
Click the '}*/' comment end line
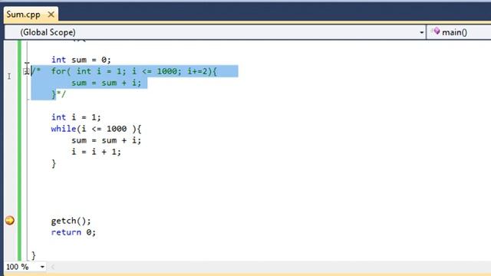[x=59, y=94]
